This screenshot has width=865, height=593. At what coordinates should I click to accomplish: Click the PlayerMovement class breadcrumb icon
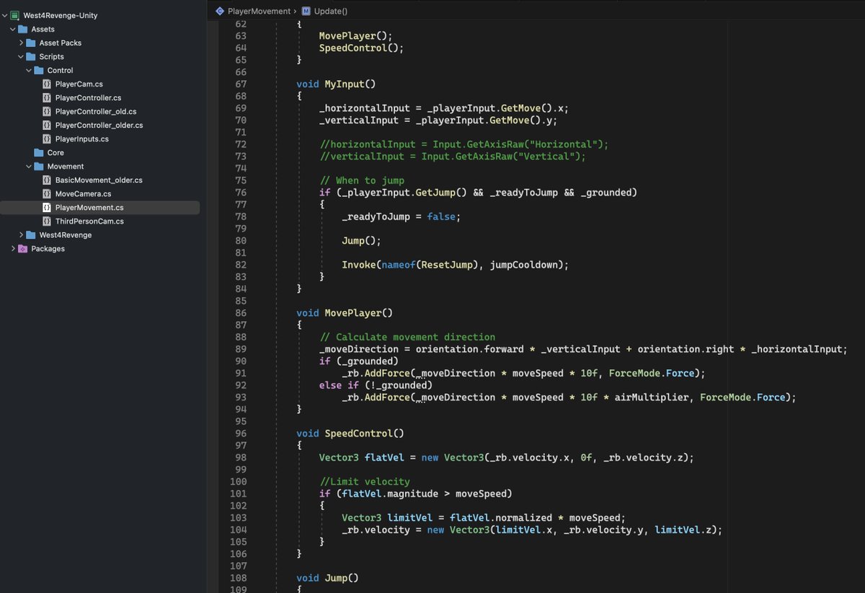[220, 11]
